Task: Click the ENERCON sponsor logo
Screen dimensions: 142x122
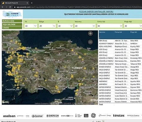Action: (x=53, y=116)
